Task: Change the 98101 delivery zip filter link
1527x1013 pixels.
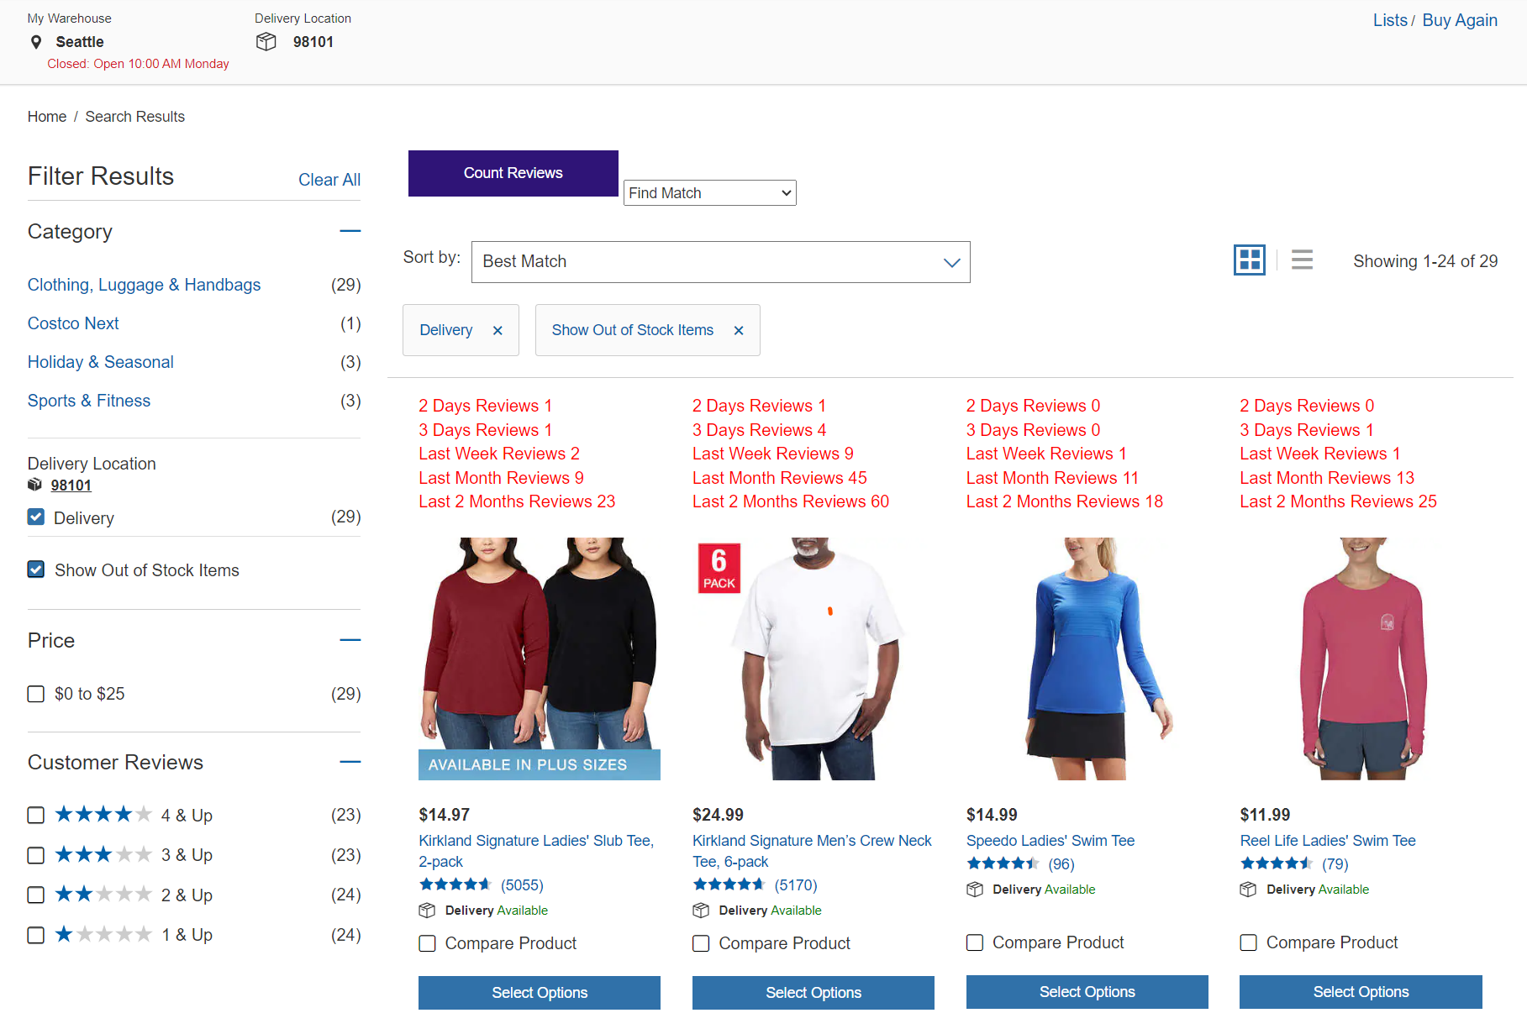Action: (71, 486)
